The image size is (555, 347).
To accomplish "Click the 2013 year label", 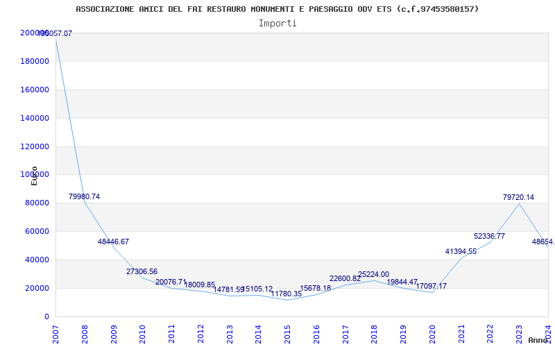I will click(230, 335).
